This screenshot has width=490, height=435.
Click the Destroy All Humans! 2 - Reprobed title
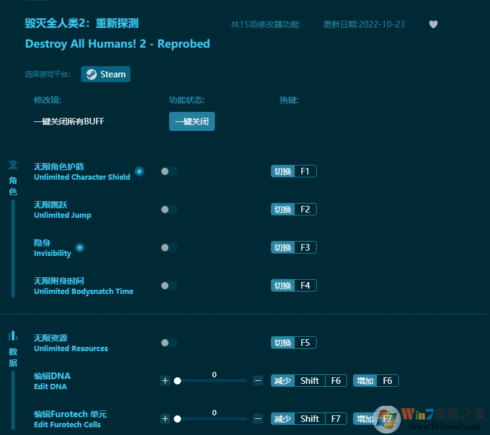[117, 43]
